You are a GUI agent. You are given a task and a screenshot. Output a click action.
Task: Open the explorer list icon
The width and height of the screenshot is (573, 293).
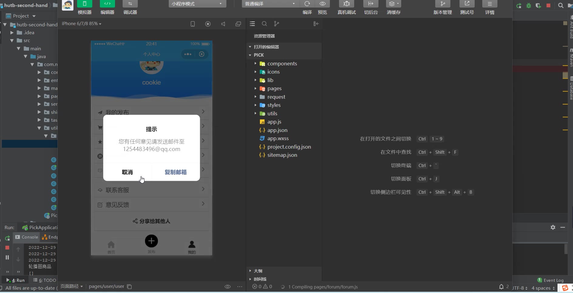click(252, 24)
